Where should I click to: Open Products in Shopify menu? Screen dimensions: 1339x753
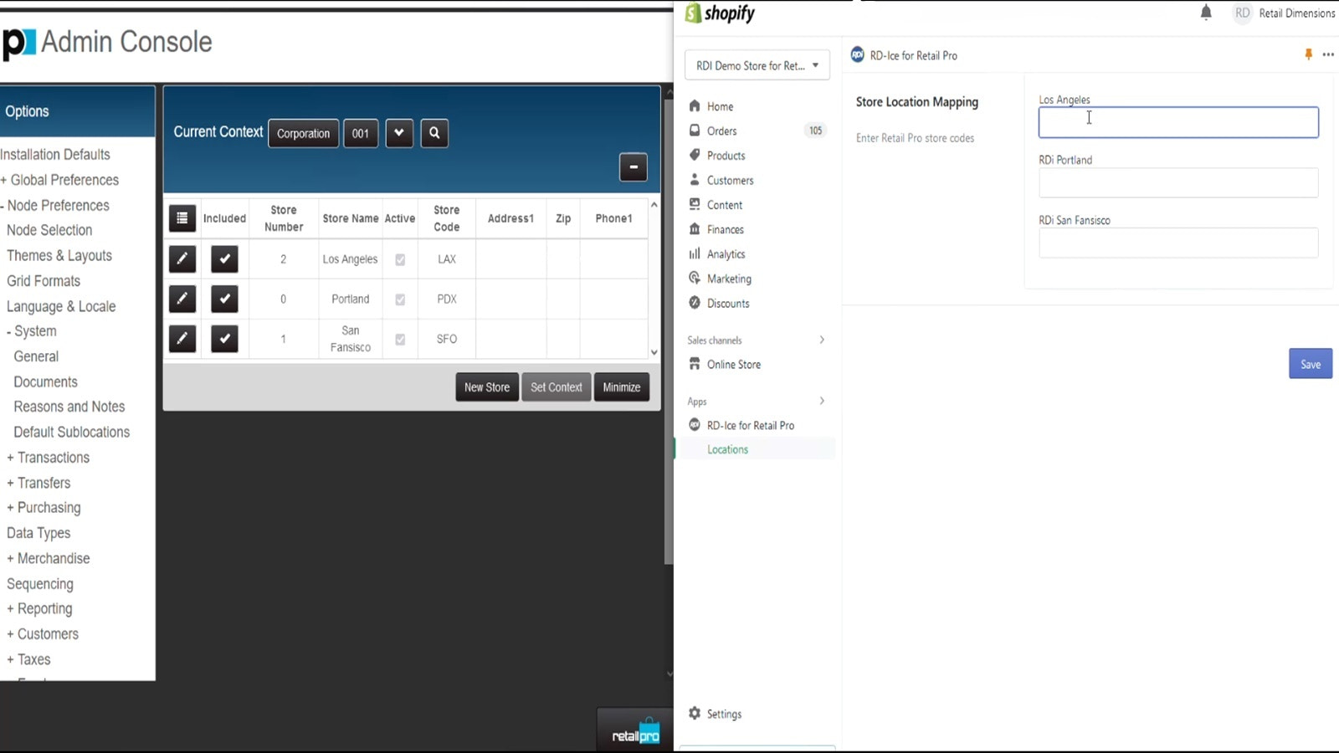tap(726, 156)
